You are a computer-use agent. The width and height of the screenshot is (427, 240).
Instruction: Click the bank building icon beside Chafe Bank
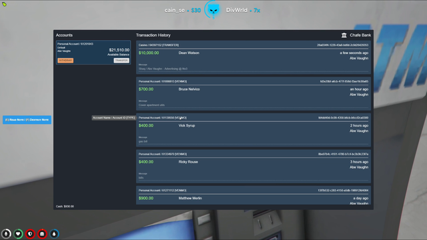(344, 35)
